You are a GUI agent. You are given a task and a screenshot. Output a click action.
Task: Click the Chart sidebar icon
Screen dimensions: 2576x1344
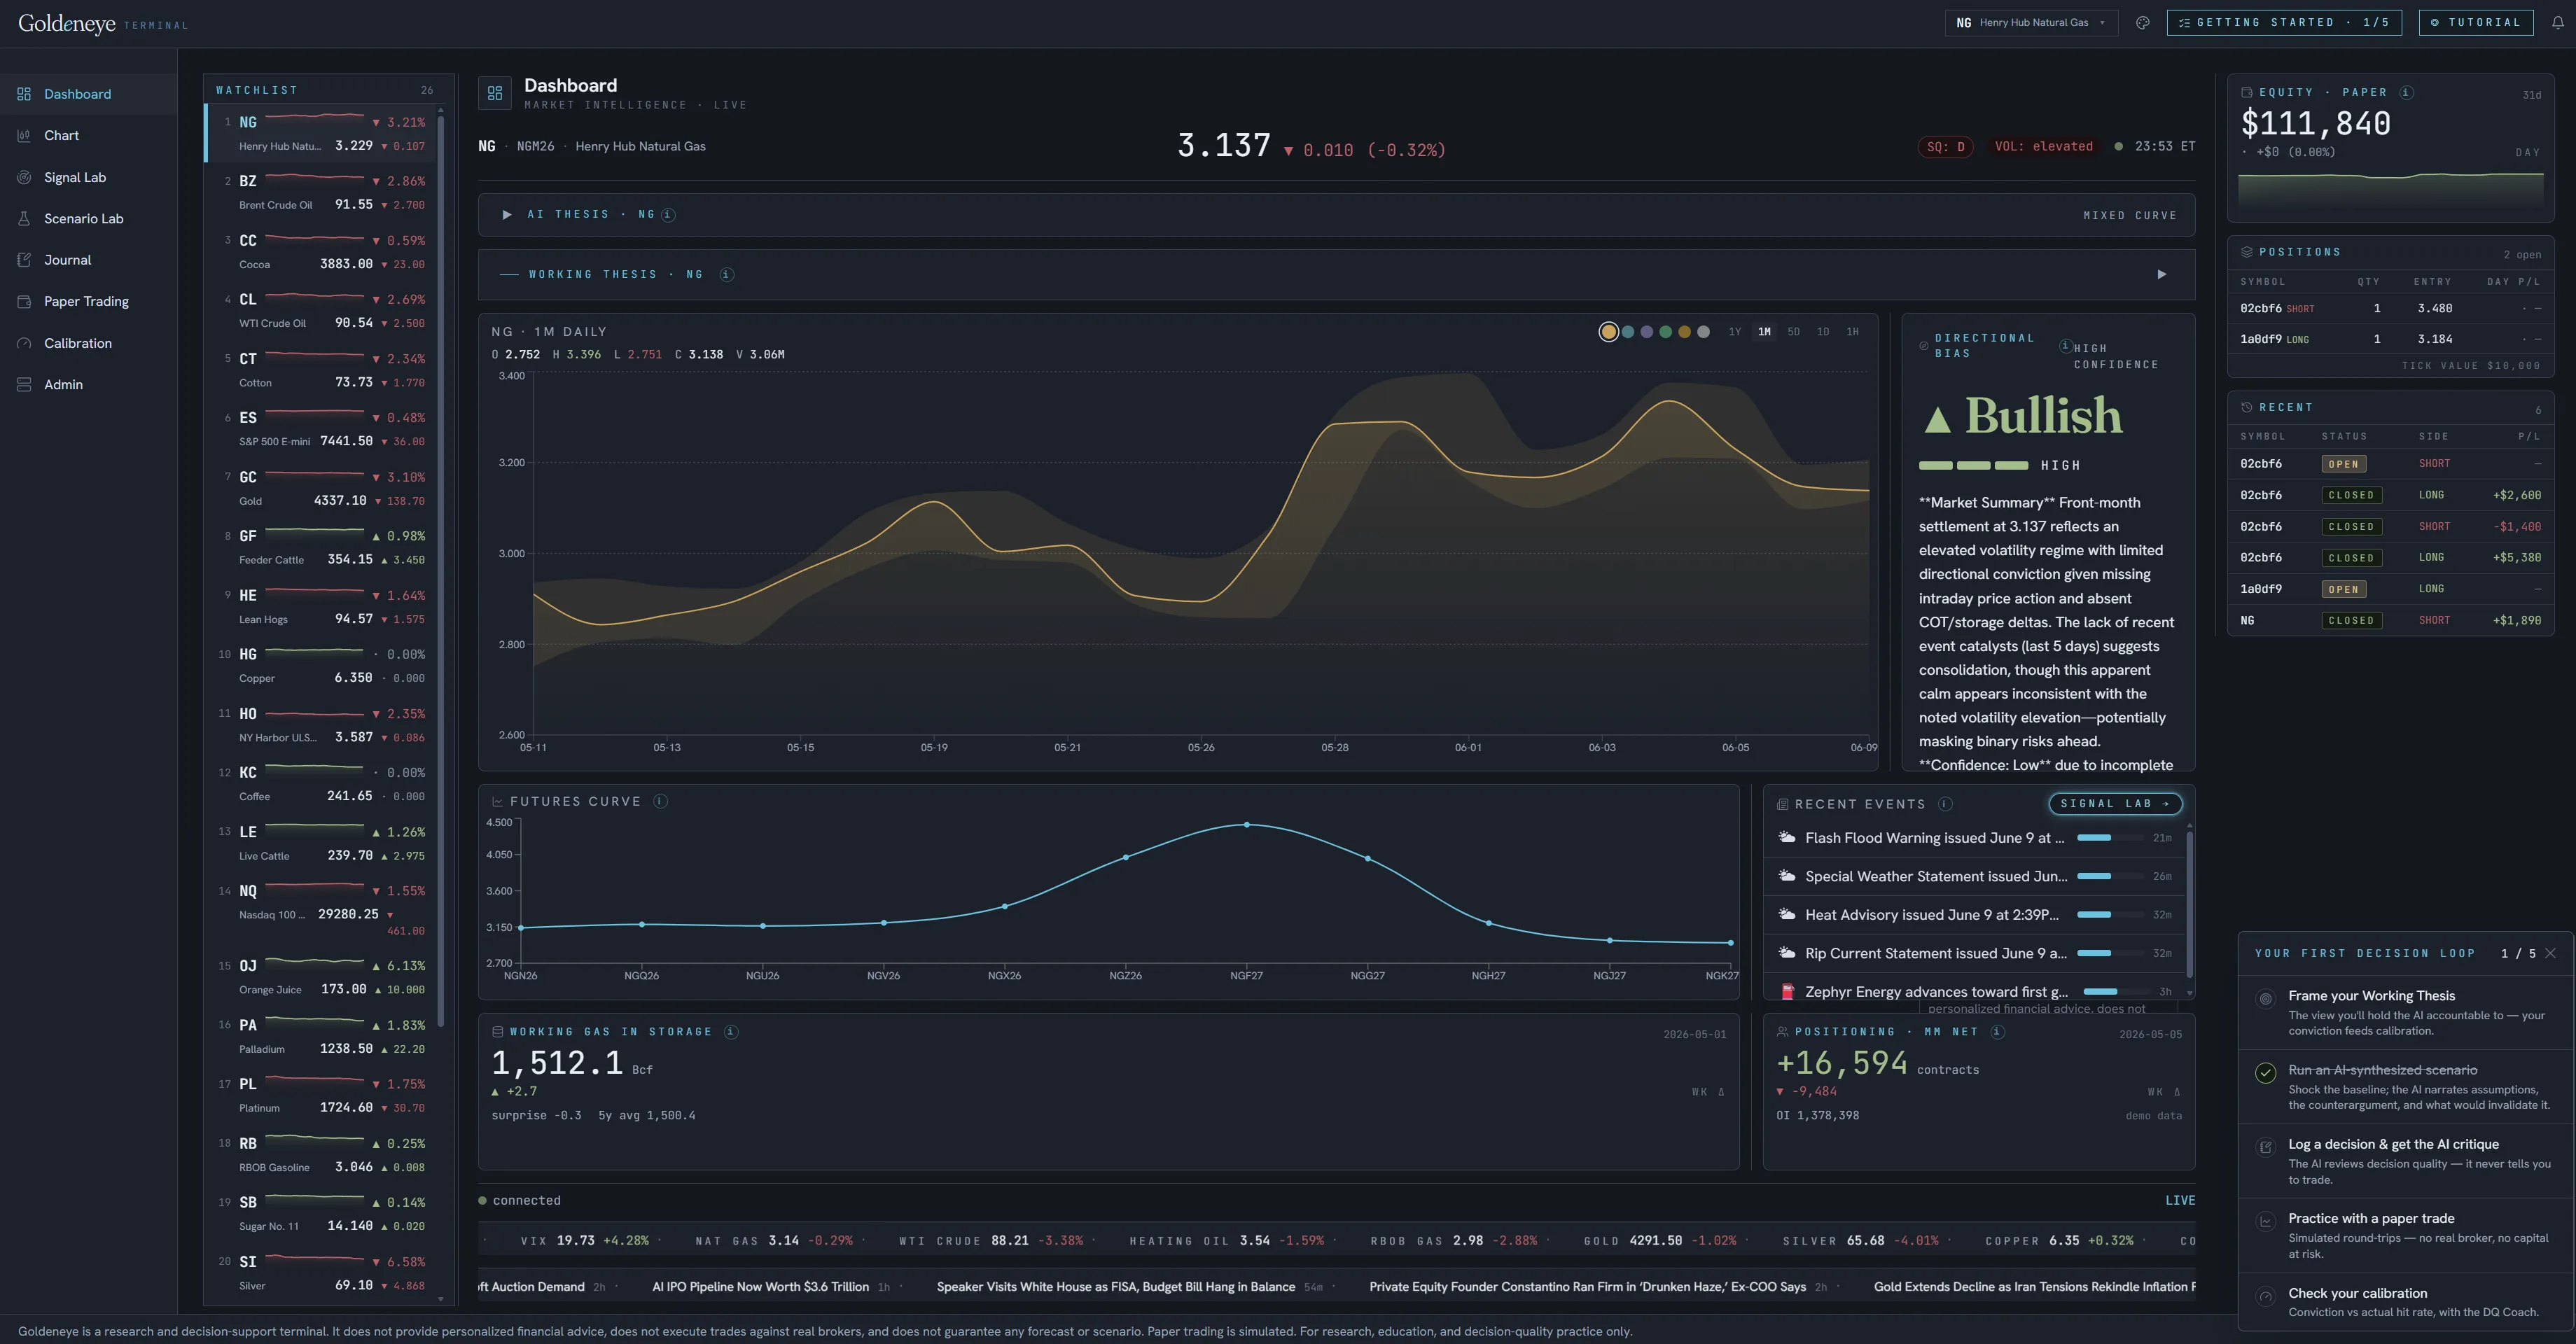(24, 135)
